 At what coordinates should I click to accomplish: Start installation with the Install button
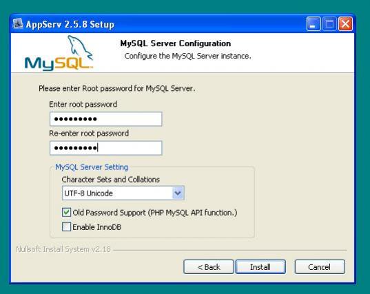coord(260,267)
